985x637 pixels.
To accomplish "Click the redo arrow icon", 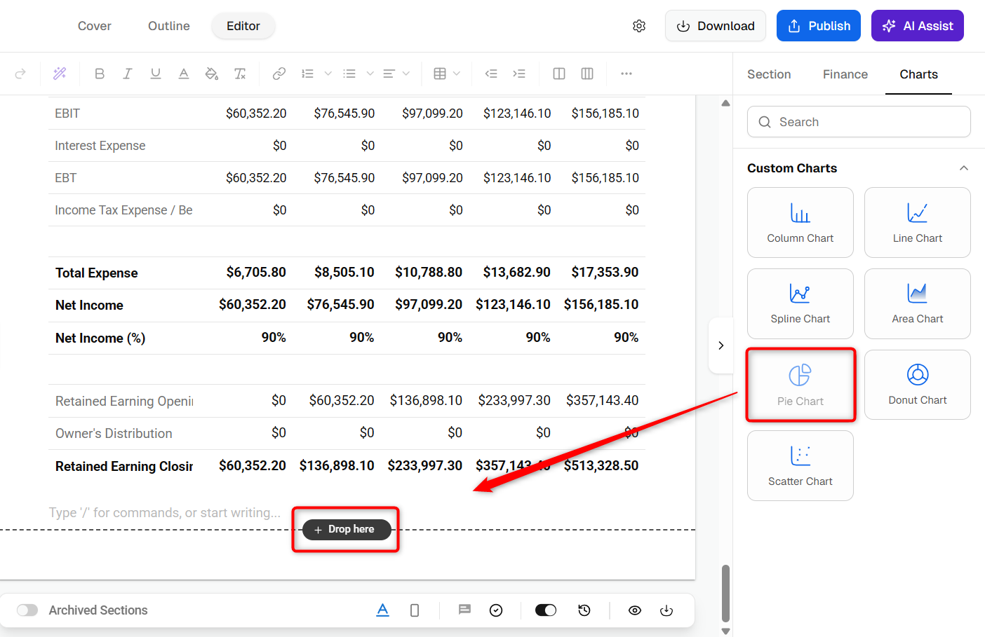I will click(x=20, y=74).
